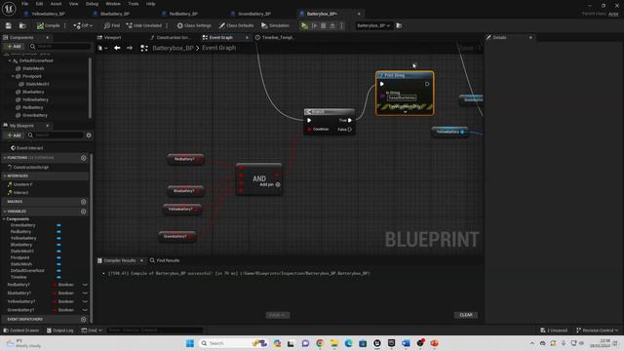Open the Edit menu
Viewport: 624px width, 351px height.
[x=39, y=4]
